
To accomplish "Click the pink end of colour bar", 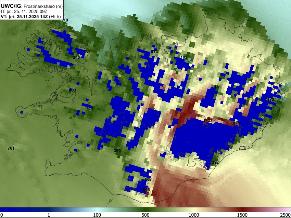I will click(x=287, y=209).
